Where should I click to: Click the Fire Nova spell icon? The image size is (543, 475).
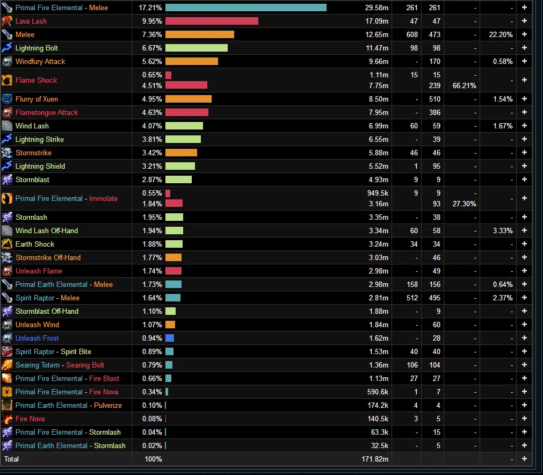click(7, 419)
